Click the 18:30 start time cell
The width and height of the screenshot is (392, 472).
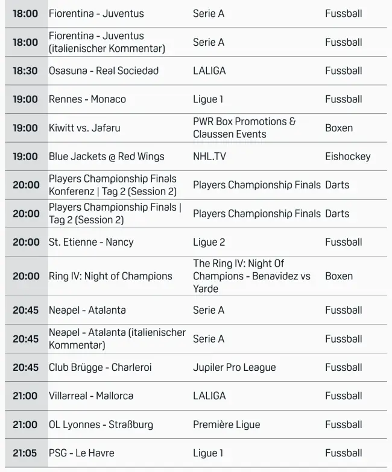tap(25, 70)
